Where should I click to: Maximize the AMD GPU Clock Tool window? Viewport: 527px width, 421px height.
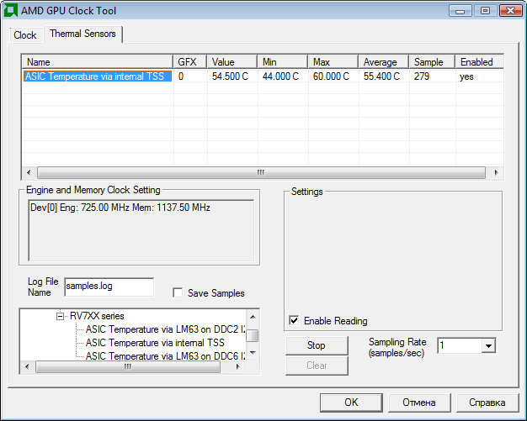(485, 11)
